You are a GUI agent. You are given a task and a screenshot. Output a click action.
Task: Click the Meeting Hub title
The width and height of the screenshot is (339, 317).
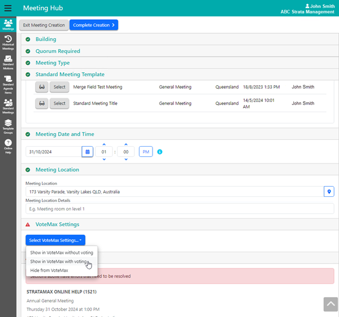click(x=43, y=8)
